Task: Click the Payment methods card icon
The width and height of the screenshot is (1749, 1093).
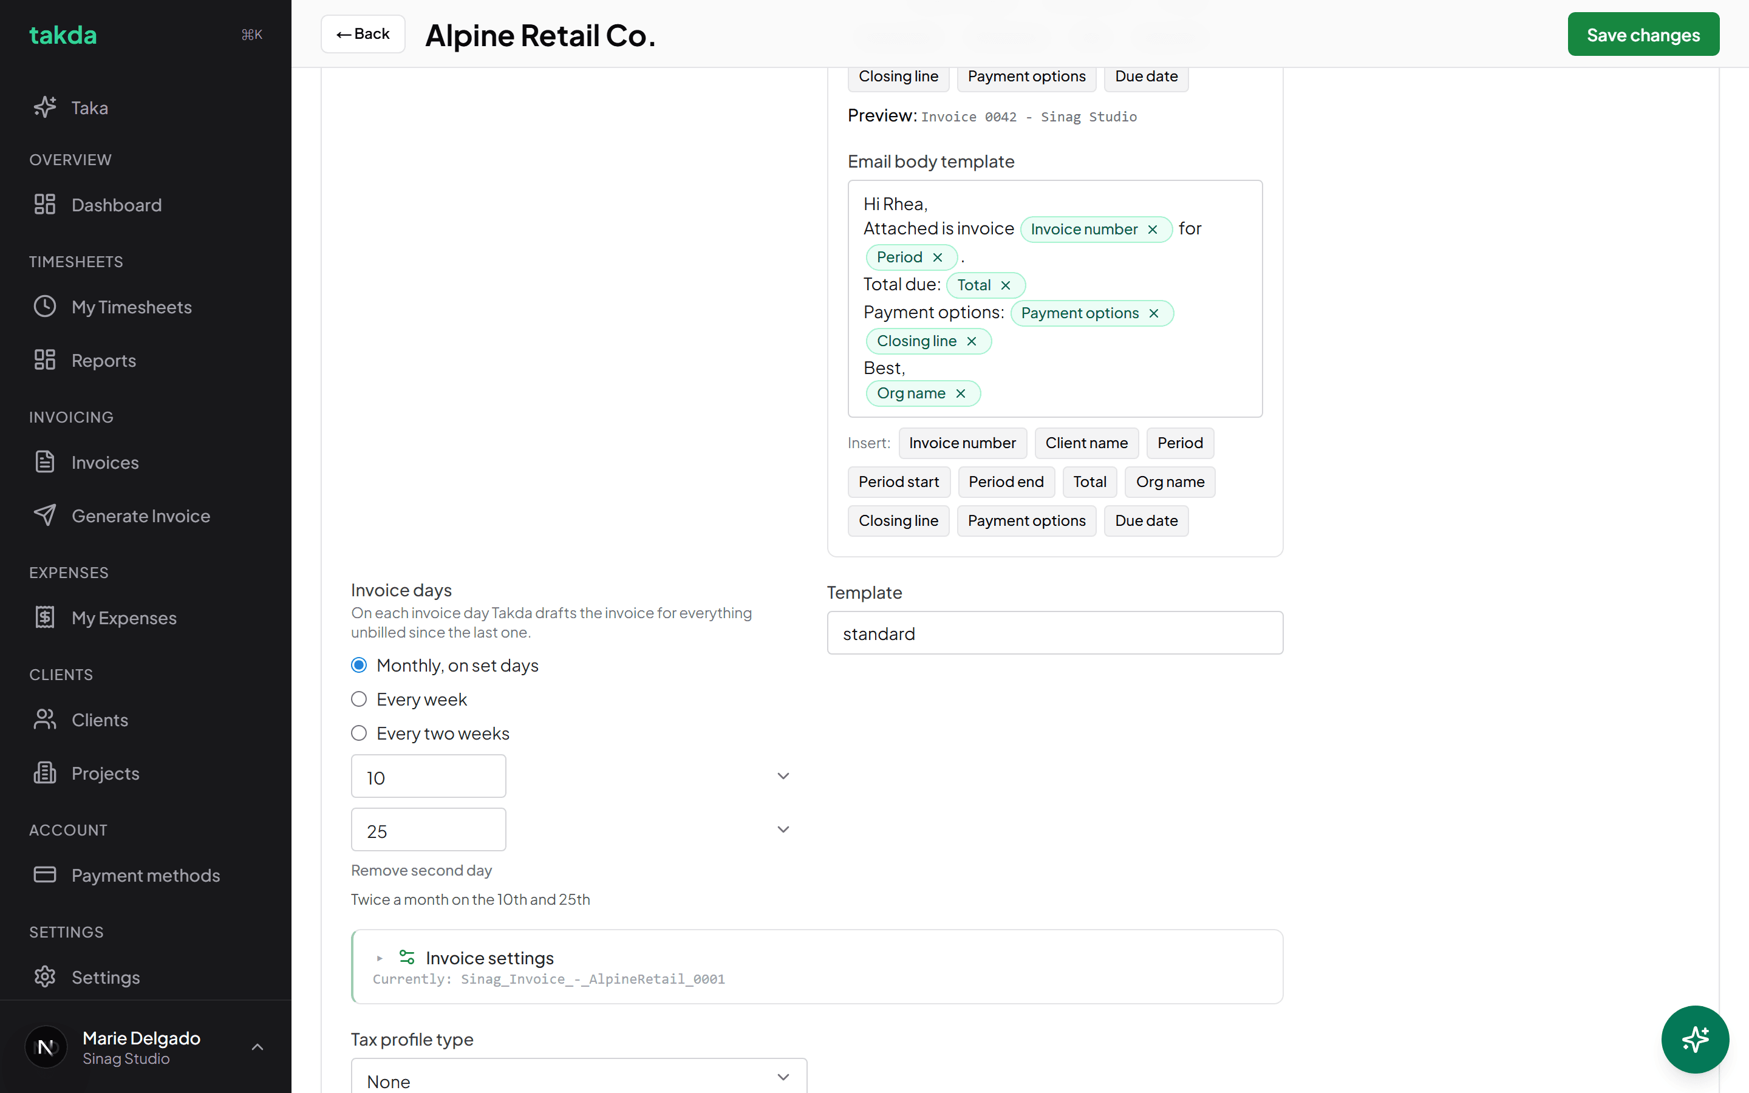Action: (x=45, y=874)
